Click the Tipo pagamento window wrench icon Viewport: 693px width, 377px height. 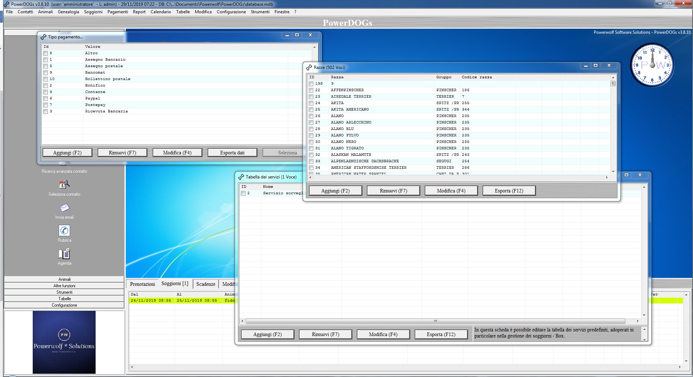pos(43,37)
